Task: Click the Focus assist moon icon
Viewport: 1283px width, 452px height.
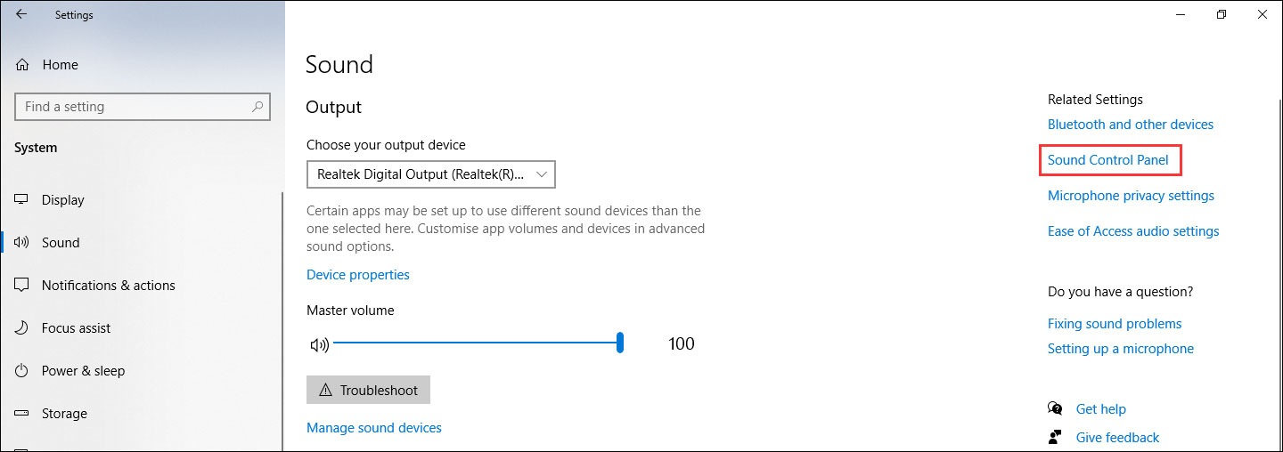Action: [x=22, y=328]
